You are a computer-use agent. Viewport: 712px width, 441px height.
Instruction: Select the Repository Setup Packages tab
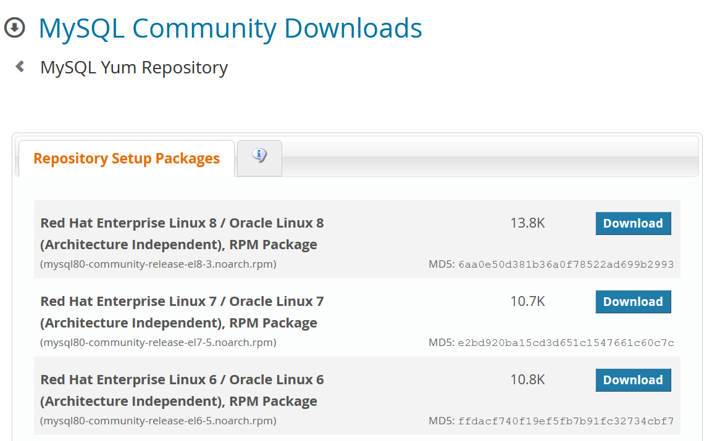point(126,159)
